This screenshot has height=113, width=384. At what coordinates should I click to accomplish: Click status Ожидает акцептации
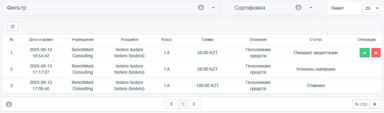click(316, 53)
